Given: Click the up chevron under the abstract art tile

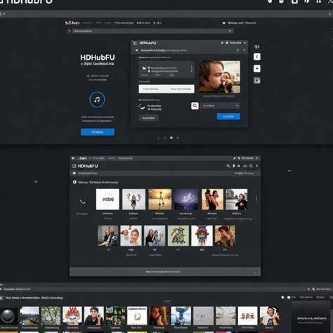Looking at the screenshot, I should (x=178, y=250).
